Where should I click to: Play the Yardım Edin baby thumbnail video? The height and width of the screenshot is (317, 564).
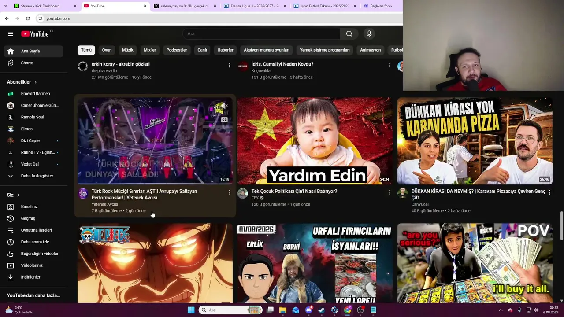315,141
